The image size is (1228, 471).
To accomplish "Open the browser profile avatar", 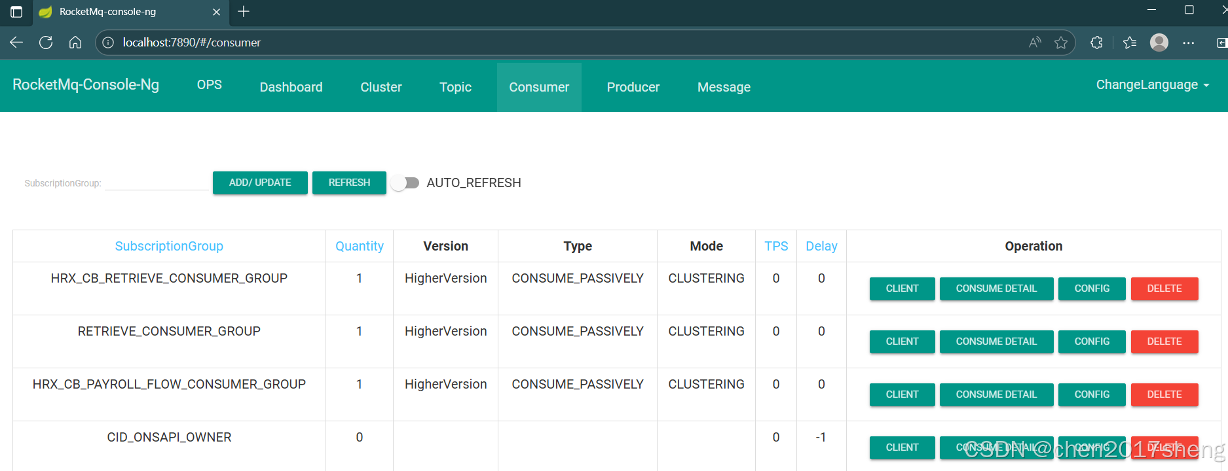I will tap(1159, 43).
